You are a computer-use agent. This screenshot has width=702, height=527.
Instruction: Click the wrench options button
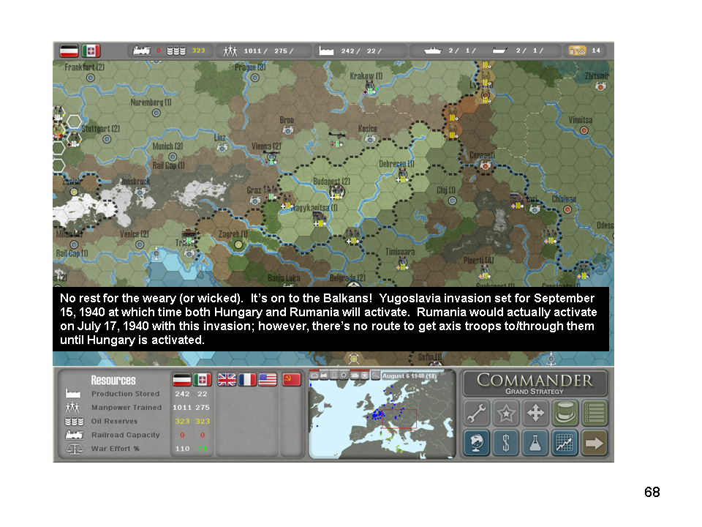476,414
